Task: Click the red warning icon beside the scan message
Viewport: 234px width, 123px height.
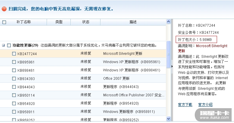Action: 4,9
